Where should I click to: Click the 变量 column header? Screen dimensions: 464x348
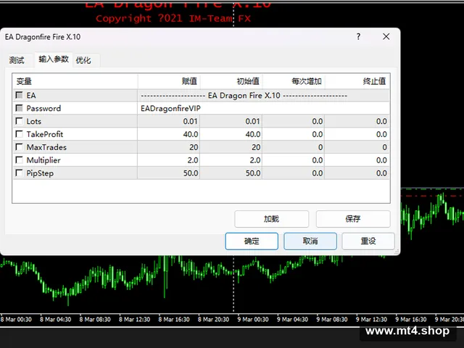click(75, 81)
